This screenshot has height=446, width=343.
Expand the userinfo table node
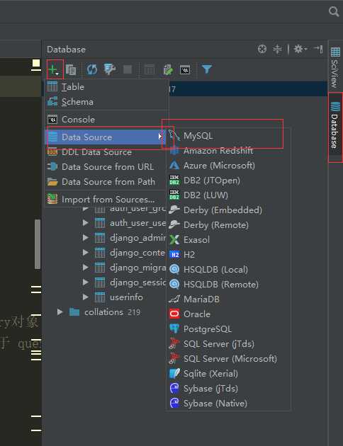[x=85, y=297]
